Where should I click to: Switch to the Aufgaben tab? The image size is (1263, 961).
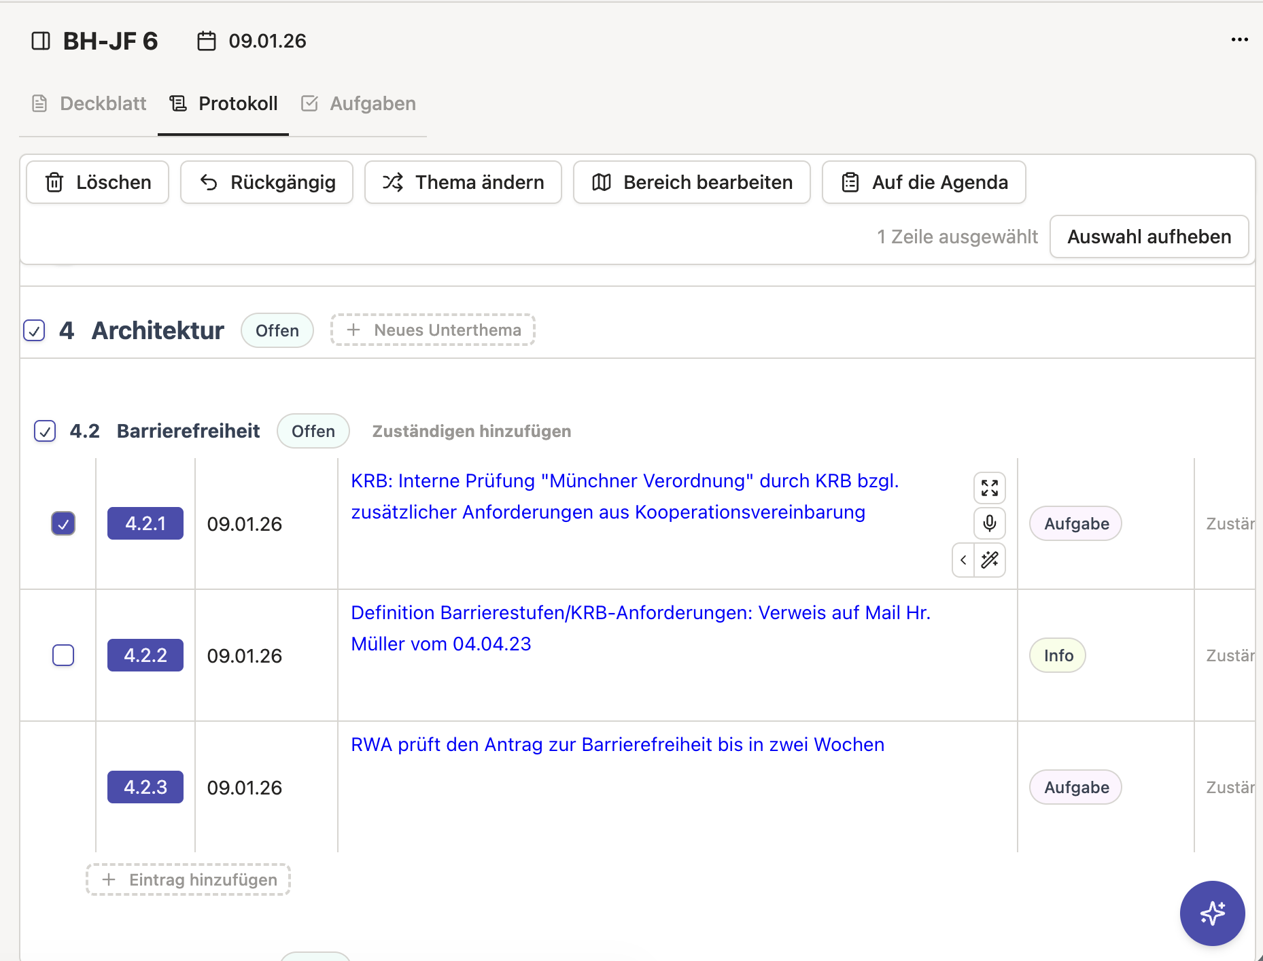pos(359,103)
